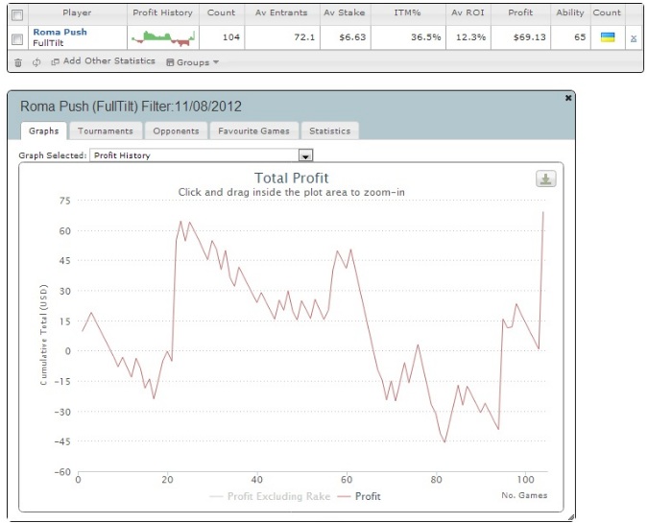The height and width of the screenshot is (523, 648).
Task: Switch to the Favourite Games tab
Action: [253, 131]
